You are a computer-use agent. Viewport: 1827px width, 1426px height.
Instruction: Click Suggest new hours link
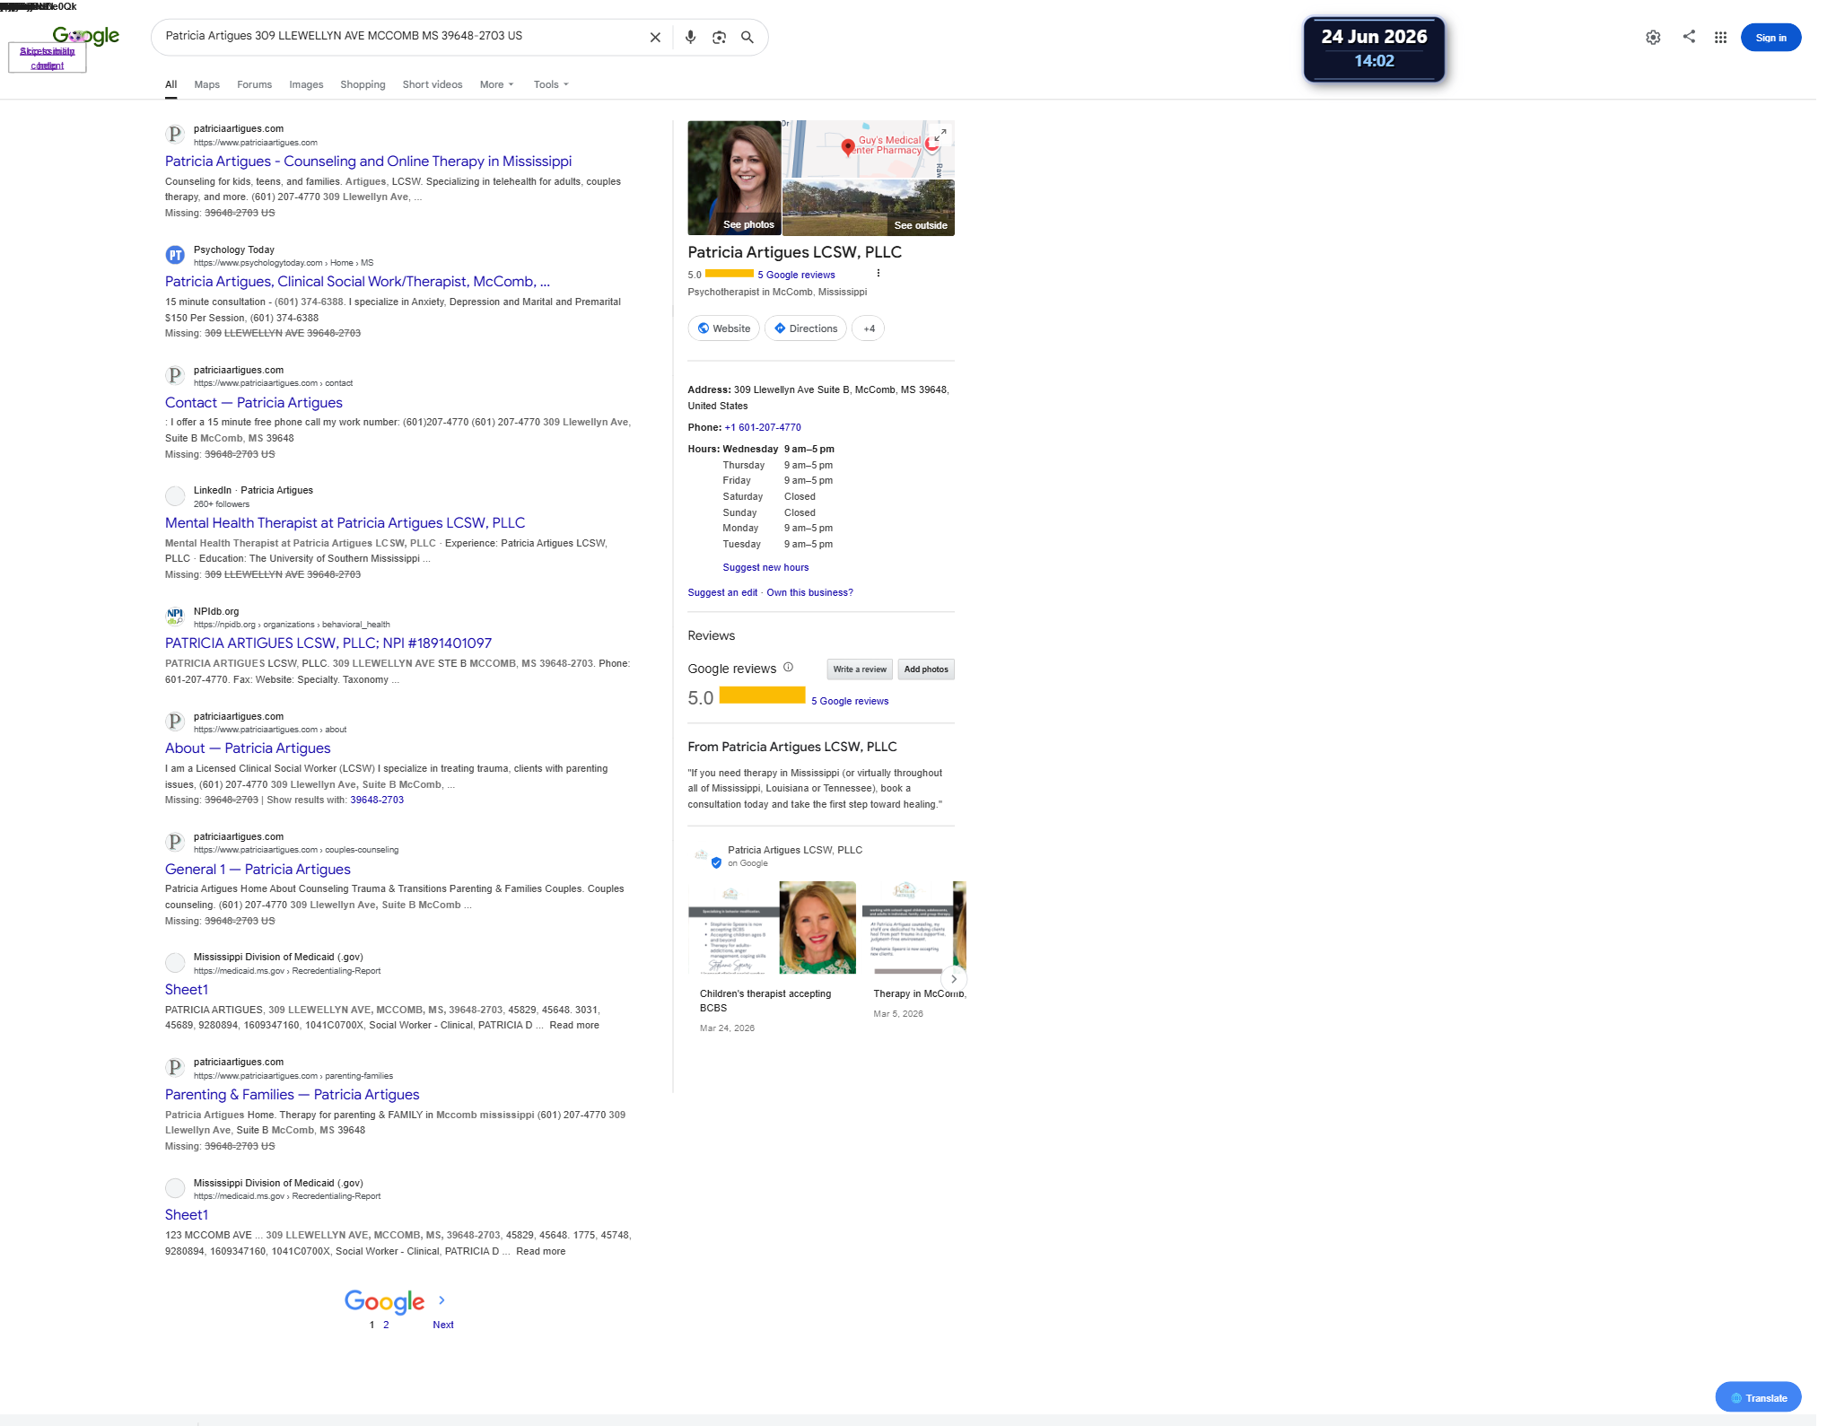765,567
